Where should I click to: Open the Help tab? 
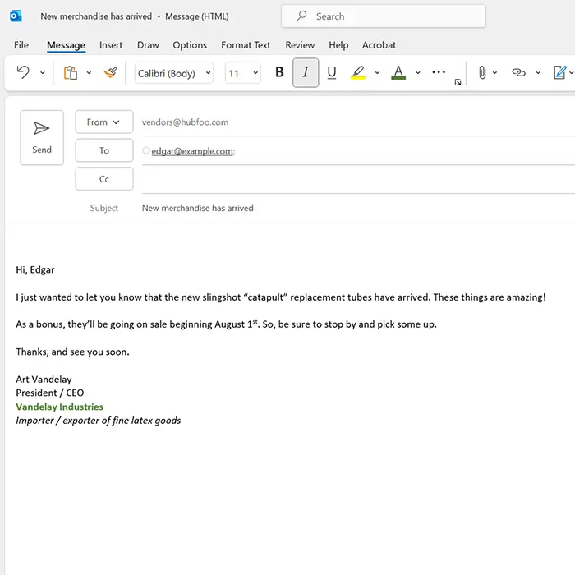click(x=338, y=45)
